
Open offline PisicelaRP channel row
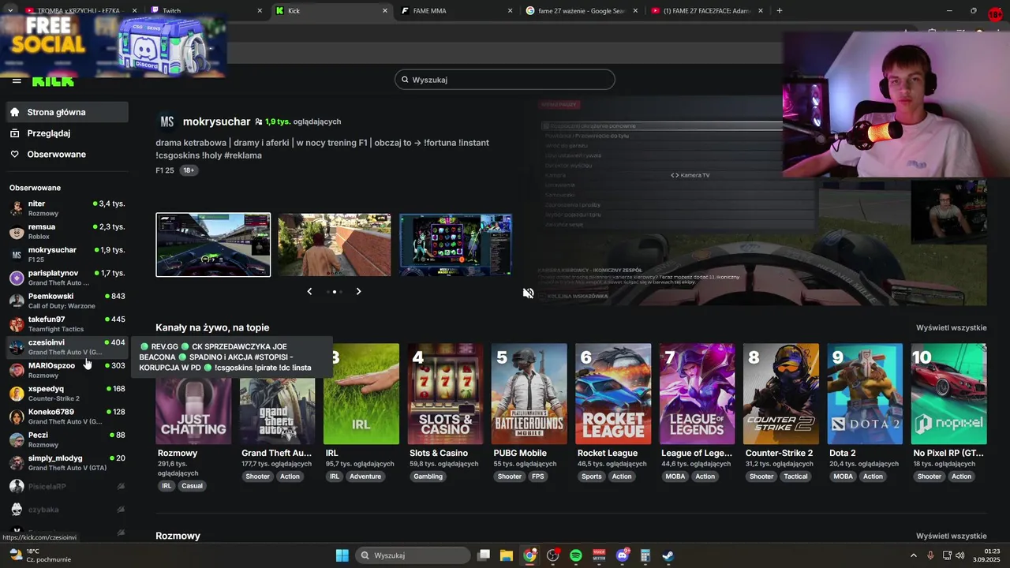[x=67, y=487]
